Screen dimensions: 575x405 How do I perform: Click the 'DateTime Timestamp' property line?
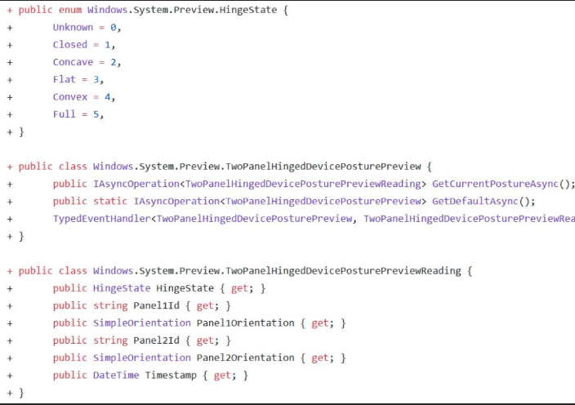(x=150, y=376)
